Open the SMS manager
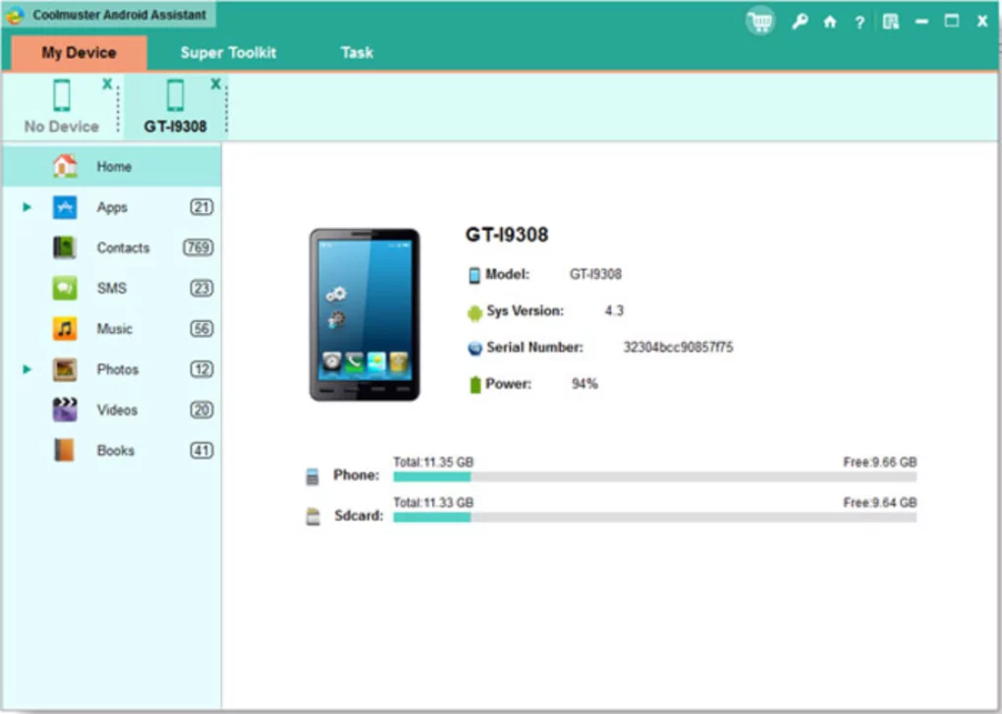Viewport: 1002px width, 714px height. pyautogui.click(x=112, y=288)
